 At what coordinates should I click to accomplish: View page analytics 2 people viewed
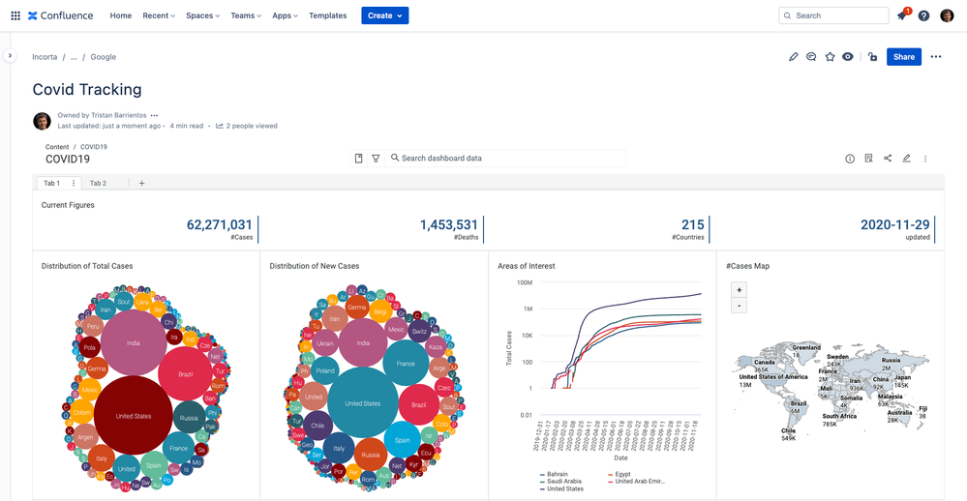pyautogui.click(x=247, y=126)
